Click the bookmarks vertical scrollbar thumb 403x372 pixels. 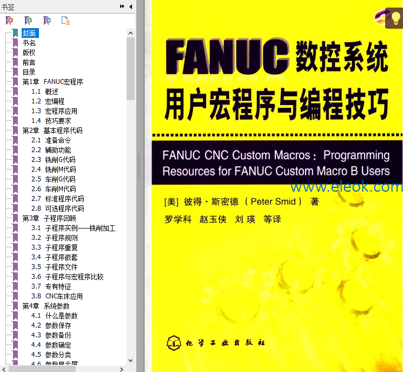coord(130,69)
